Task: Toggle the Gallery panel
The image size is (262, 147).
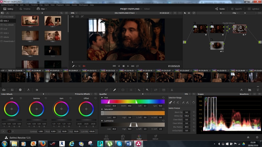Action: pyautogui.click(x=8, y=9)
